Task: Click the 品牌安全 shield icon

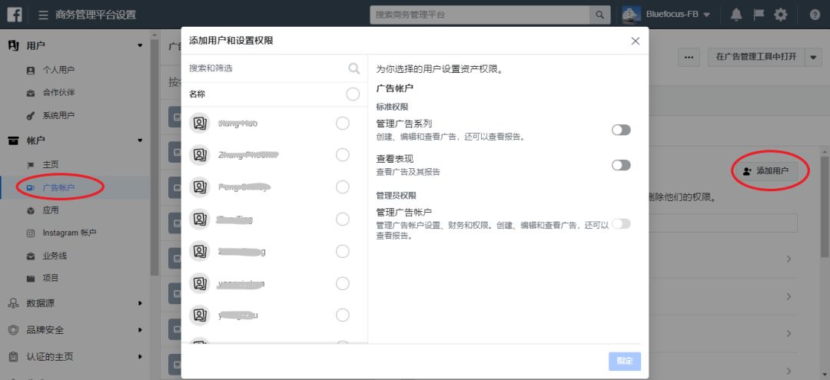Action: (14, 330)
